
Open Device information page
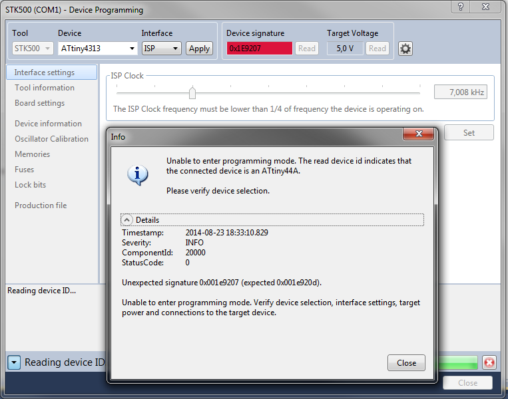point(49,124)
